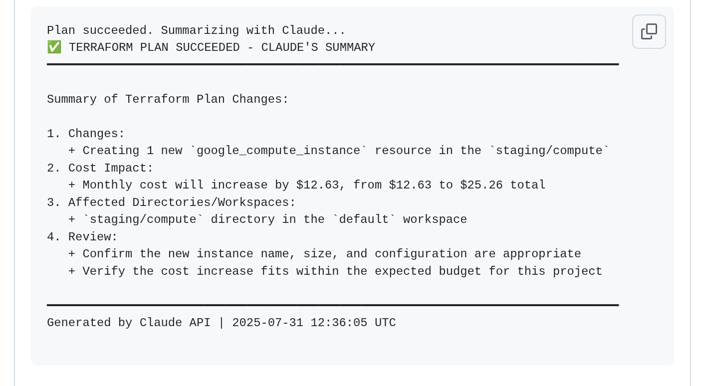The width and height of the screenshot is (703, 386).
Task: Copy the code block contents
Action: (x=649, y=31)
